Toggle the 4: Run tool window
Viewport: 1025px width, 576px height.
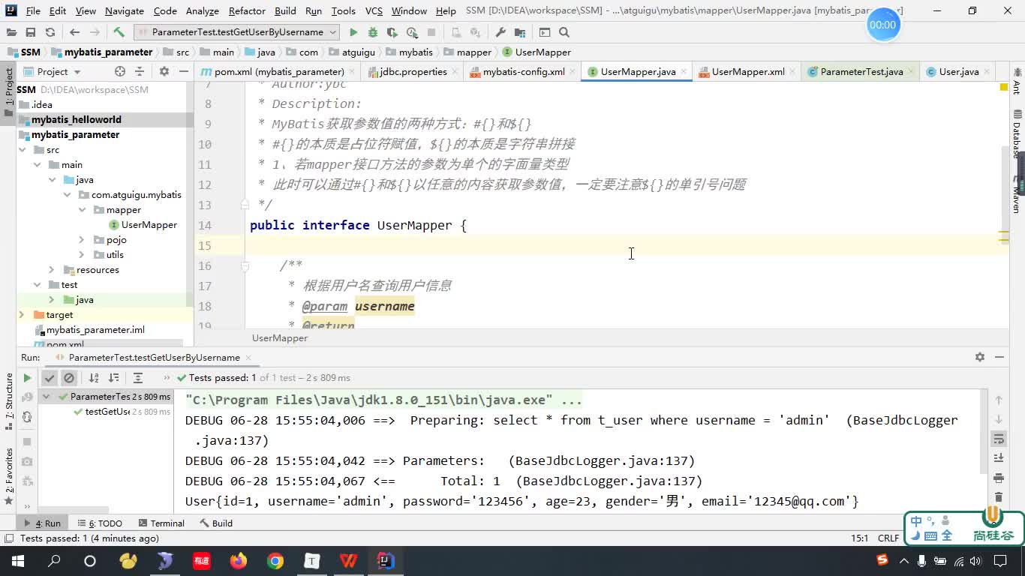(43, 523)
